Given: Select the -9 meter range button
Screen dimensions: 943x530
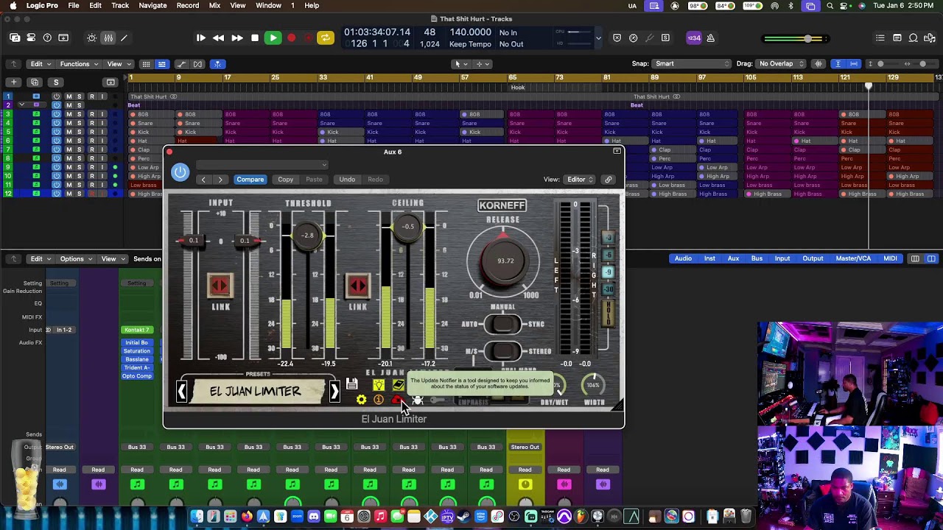Looking at the screenshot, I should [x=608, y=272].
